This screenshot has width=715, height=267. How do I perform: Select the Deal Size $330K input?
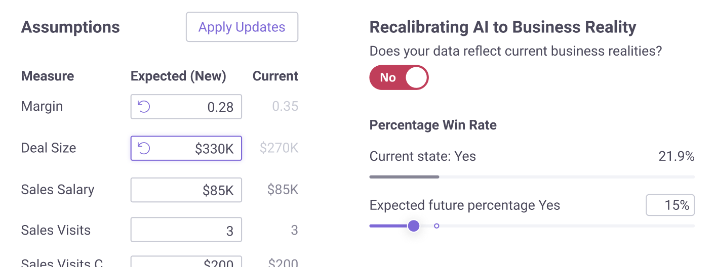point(186,148)
